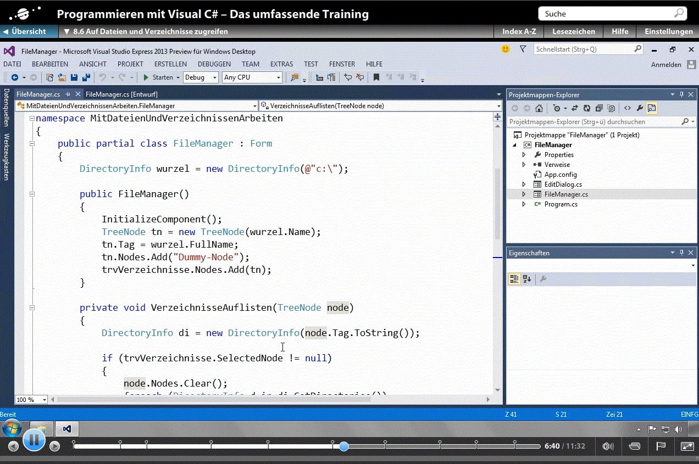The width and height of the screenshot is (699, 464).
Task: Switch to FileManager.cs [Entwurf] tab
Action: coord(121,94)
